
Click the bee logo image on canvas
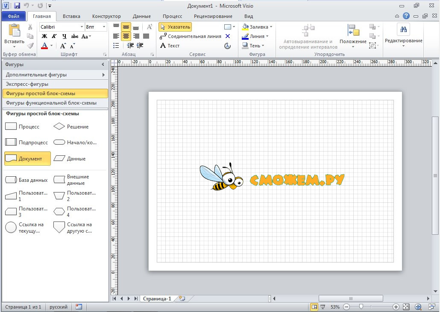(222, 177)
